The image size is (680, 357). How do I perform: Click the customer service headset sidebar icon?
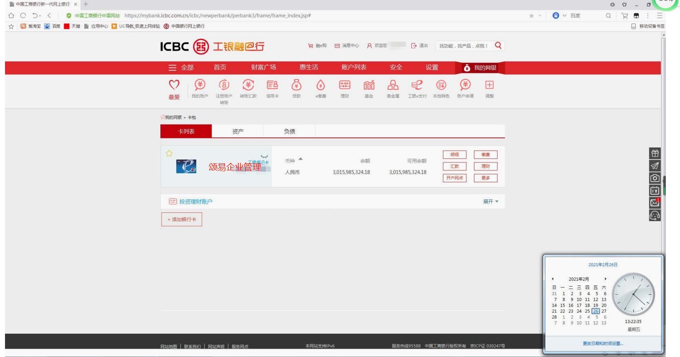[655, 215]
